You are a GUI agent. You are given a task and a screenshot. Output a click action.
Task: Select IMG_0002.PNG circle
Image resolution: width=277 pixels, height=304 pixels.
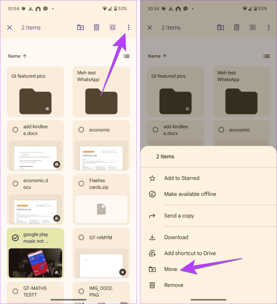coord(81,291)
